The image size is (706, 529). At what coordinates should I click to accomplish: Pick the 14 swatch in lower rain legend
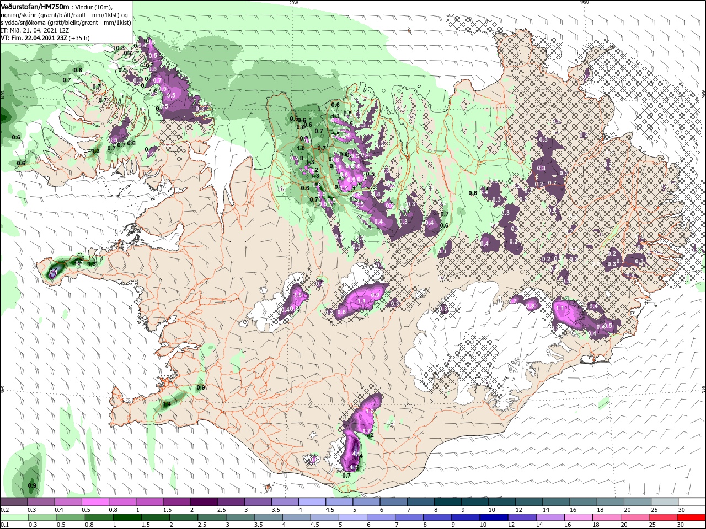pos(551,517)
